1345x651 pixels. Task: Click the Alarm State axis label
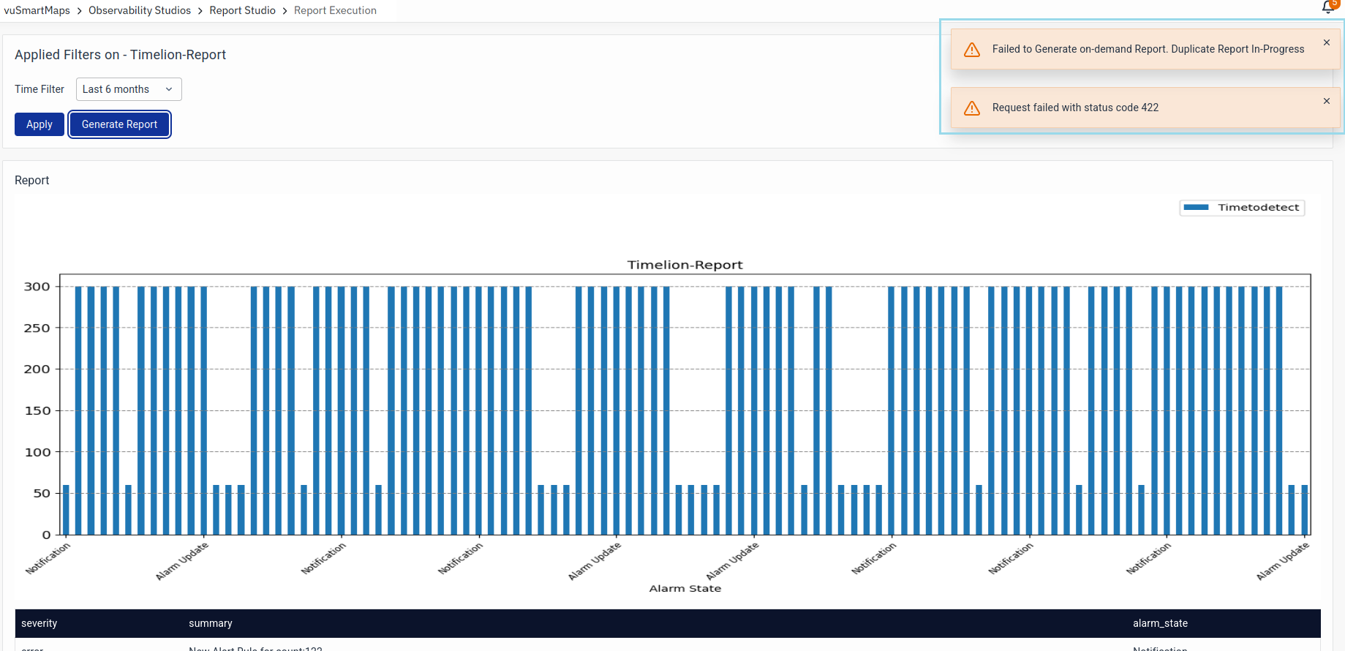coord(685,588)
